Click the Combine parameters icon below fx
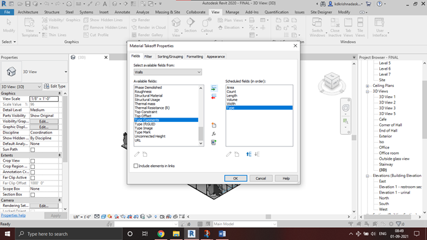The width and height of the screenshot is (427, 240). (213, 142)
